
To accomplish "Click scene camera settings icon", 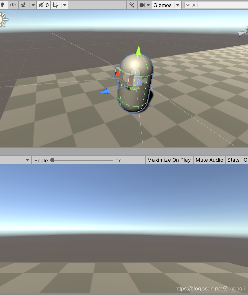I will tap(142, 5).
